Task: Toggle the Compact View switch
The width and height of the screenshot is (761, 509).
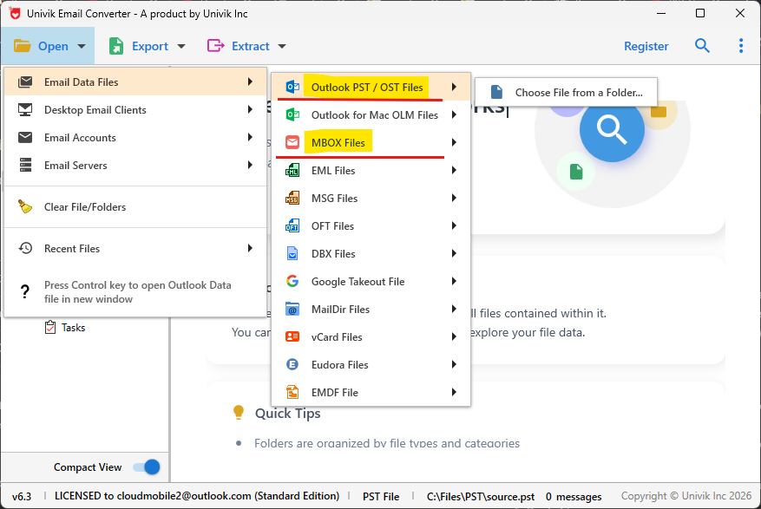Action: click(x=146, y=467)
